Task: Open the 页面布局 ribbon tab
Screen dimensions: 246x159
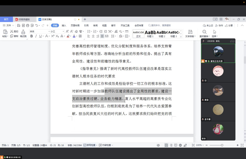Action: [x=75, y=26]
